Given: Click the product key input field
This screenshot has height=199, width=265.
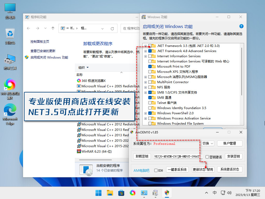Looking at the screenshot, I should point(178,157).
